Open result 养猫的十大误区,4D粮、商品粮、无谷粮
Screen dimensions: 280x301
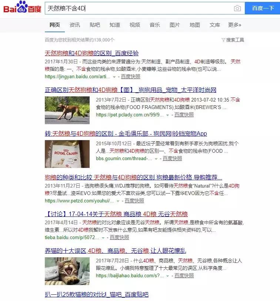pos(116,251)
